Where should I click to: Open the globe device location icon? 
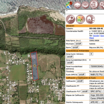(94, 4)
